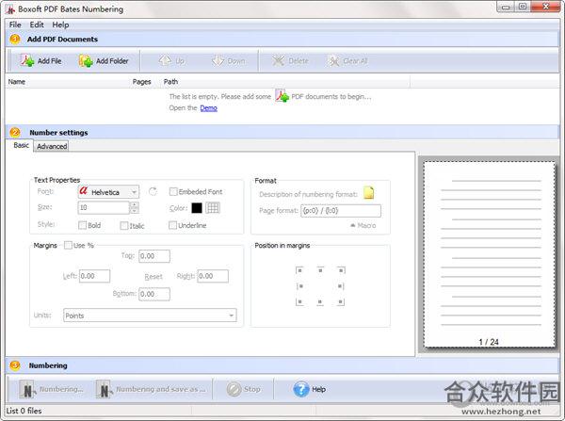
Task: Switch to the Advanced tab
Action: click(x=52, y=146)
